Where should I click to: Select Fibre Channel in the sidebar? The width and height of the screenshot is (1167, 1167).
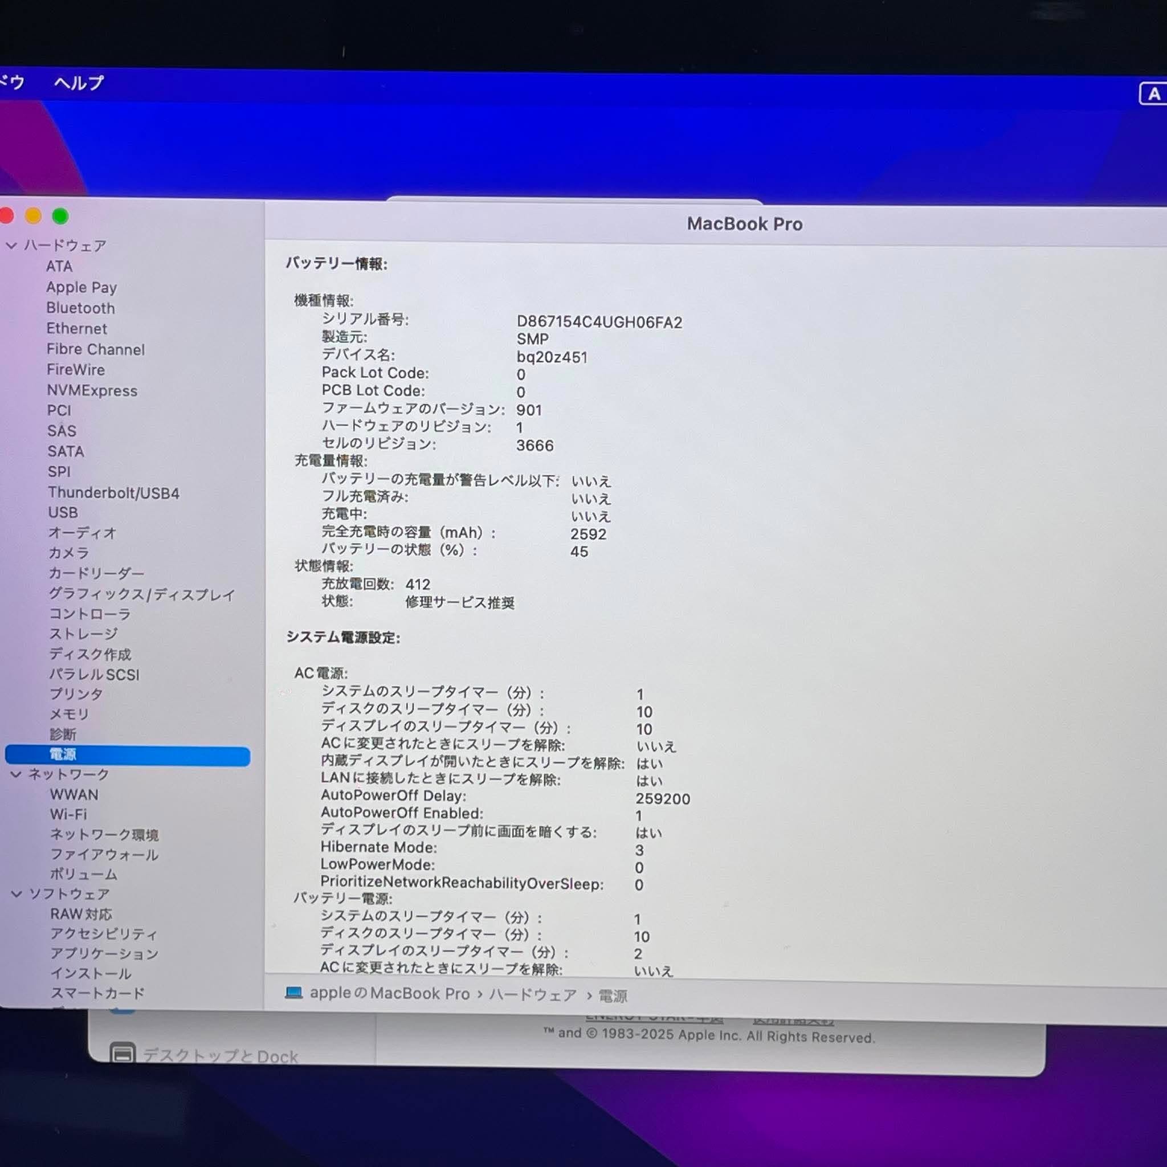[x=95, y=349]
